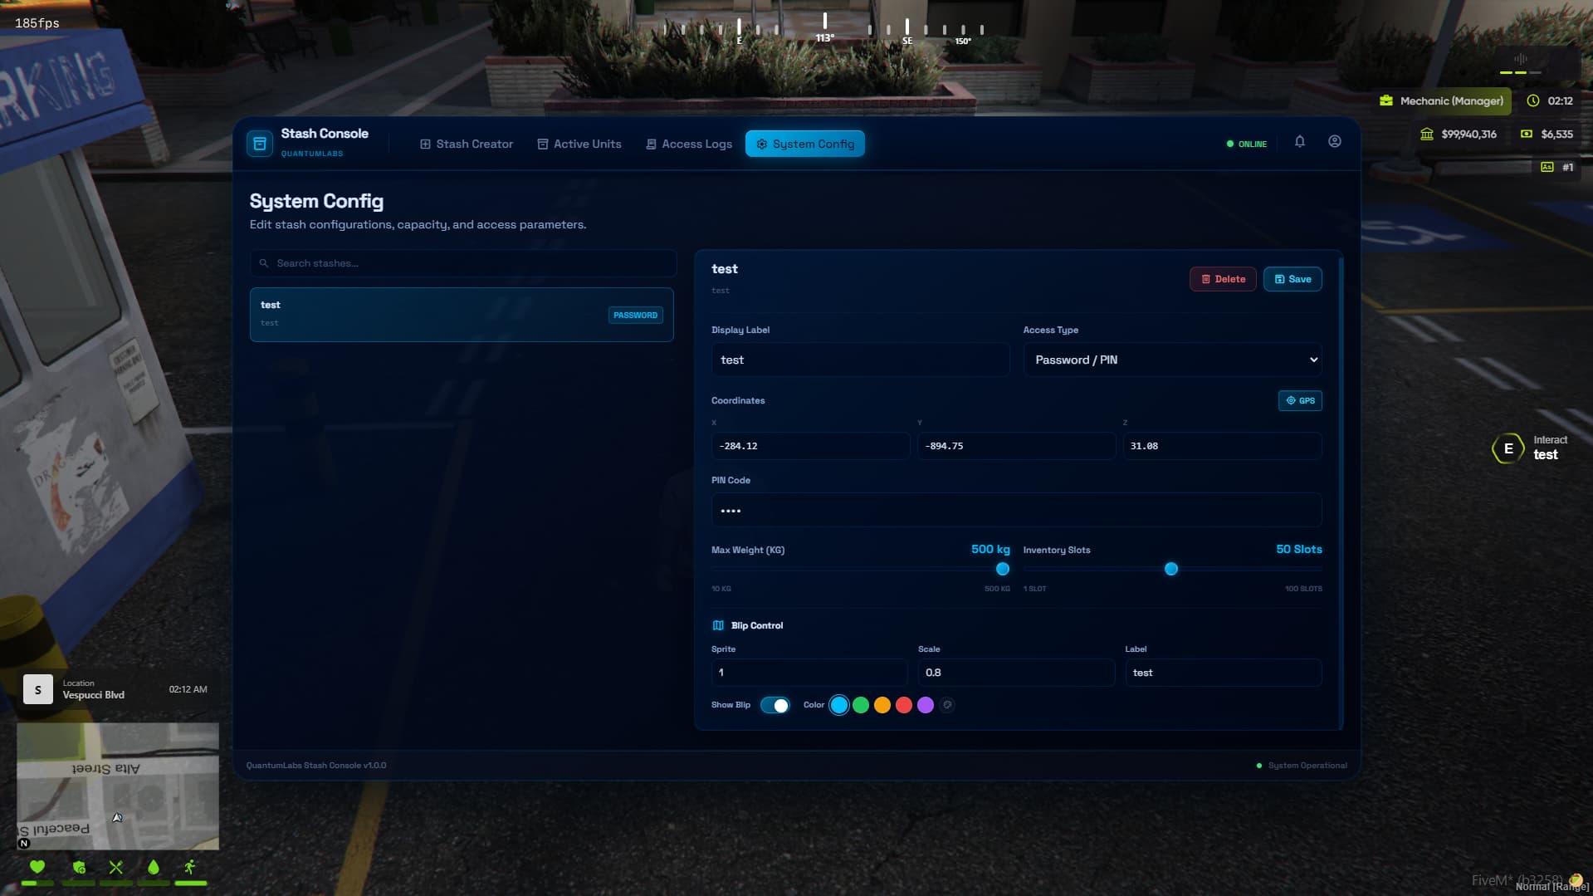Go to the Access Logs tab
The image size is (1593, 896).
(x=689, y=144)
